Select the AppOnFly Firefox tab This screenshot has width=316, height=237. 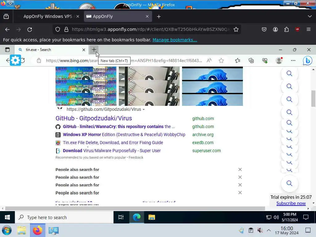coord(118,17)
